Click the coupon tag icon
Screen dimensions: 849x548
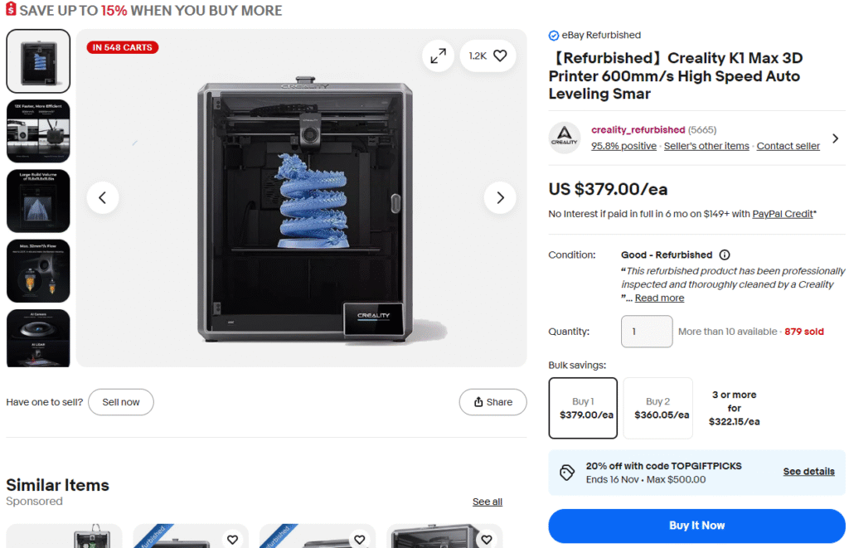567,472
